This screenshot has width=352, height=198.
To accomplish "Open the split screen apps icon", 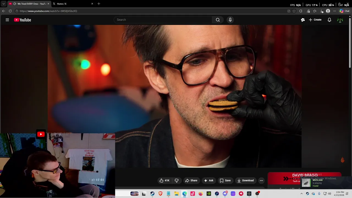I will pyautogui.click(x=289, y=11).
